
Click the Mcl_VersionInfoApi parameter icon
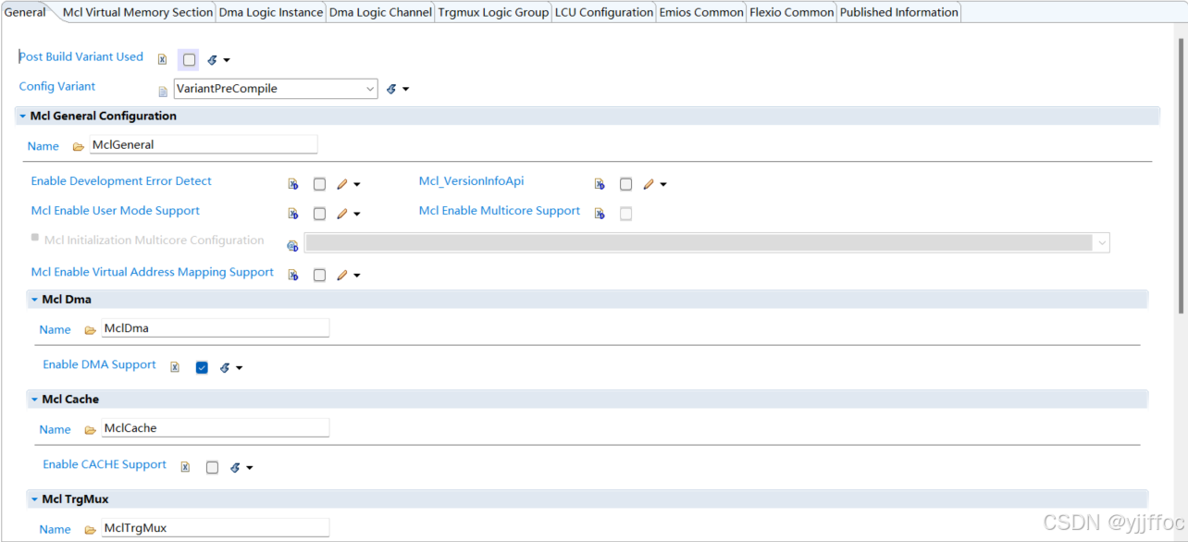[x=600, y=184]
